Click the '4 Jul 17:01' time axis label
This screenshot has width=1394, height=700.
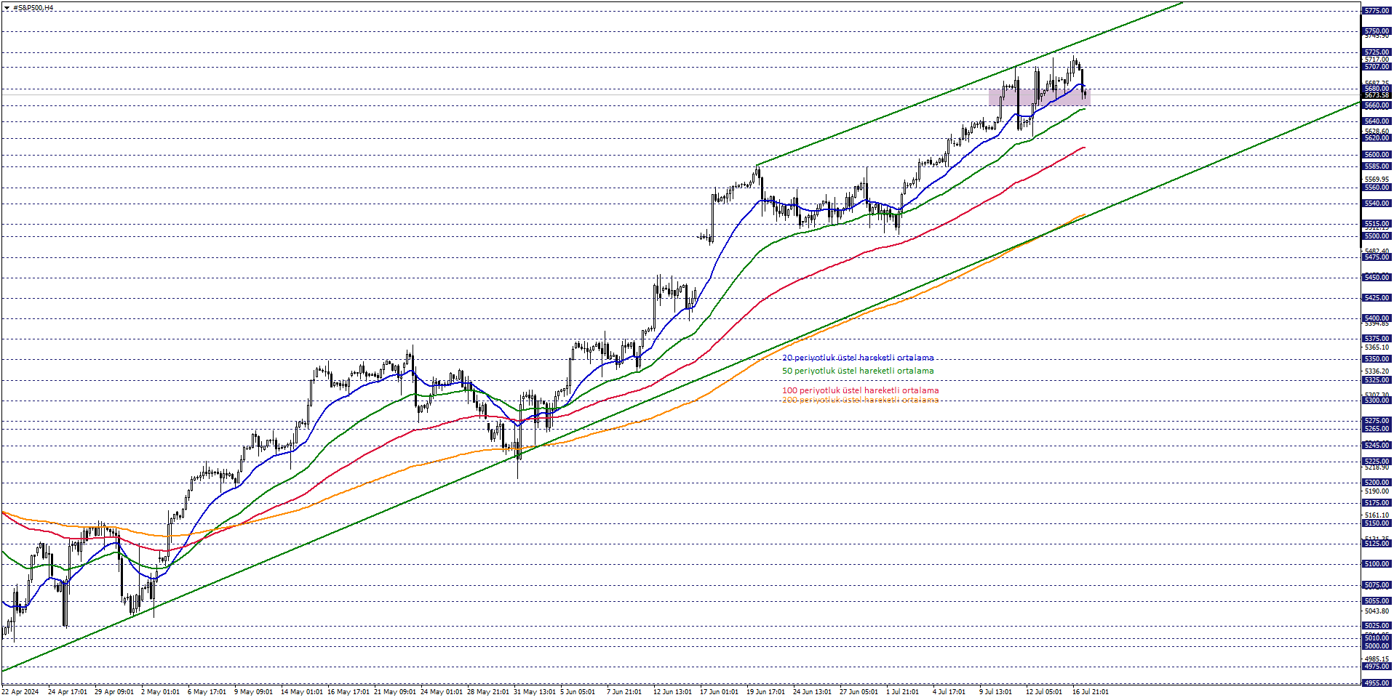point(949,692)
